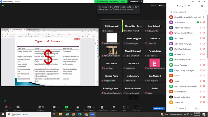This screenshot has width=208, height=117.
Task: Toggle Berliana Sabina Rahmah's muted microphone icon
Action: click(x=201, y=33)
